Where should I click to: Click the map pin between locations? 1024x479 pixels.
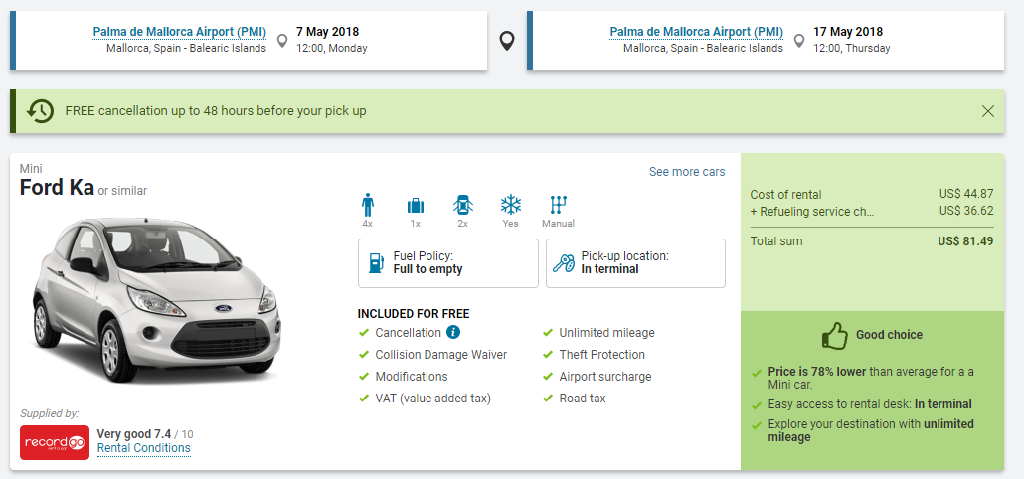pos(507,41)
